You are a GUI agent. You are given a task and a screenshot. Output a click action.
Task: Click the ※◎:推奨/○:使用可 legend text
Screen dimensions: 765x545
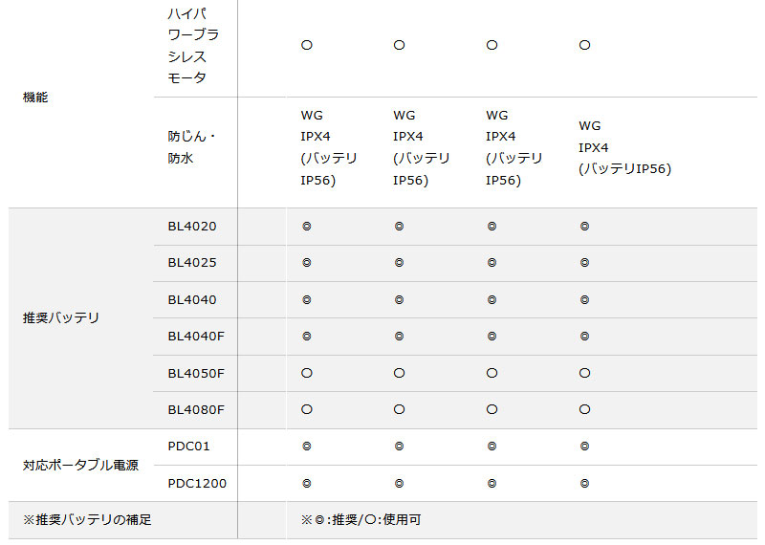tap(359, 520)
